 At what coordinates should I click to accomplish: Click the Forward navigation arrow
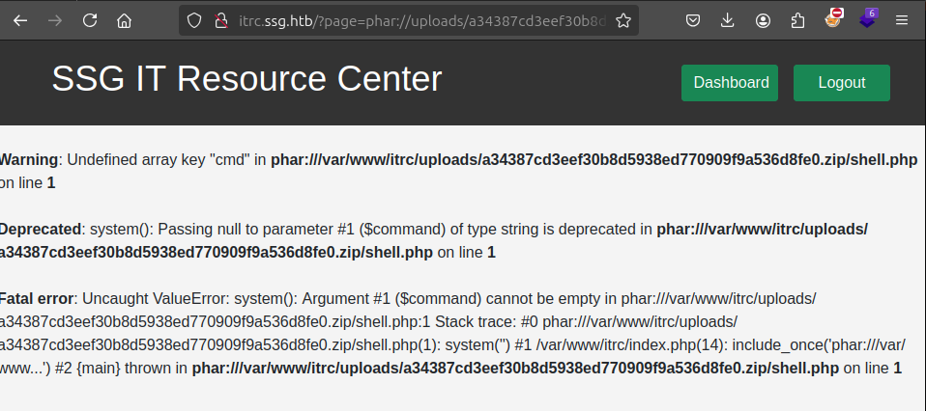[55, 20]
